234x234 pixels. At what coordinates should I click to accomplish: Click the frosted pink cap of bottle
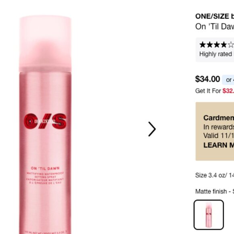pos(45,44)
